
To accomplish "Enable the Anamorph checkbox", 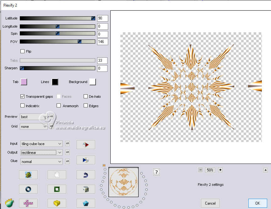I will 58,106.
